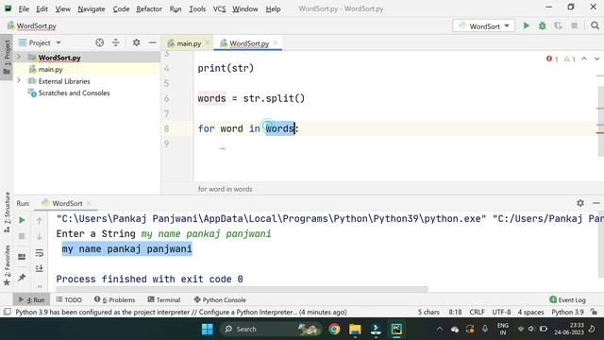Click the taskbar Search box
604x340 pixels.
271,329
